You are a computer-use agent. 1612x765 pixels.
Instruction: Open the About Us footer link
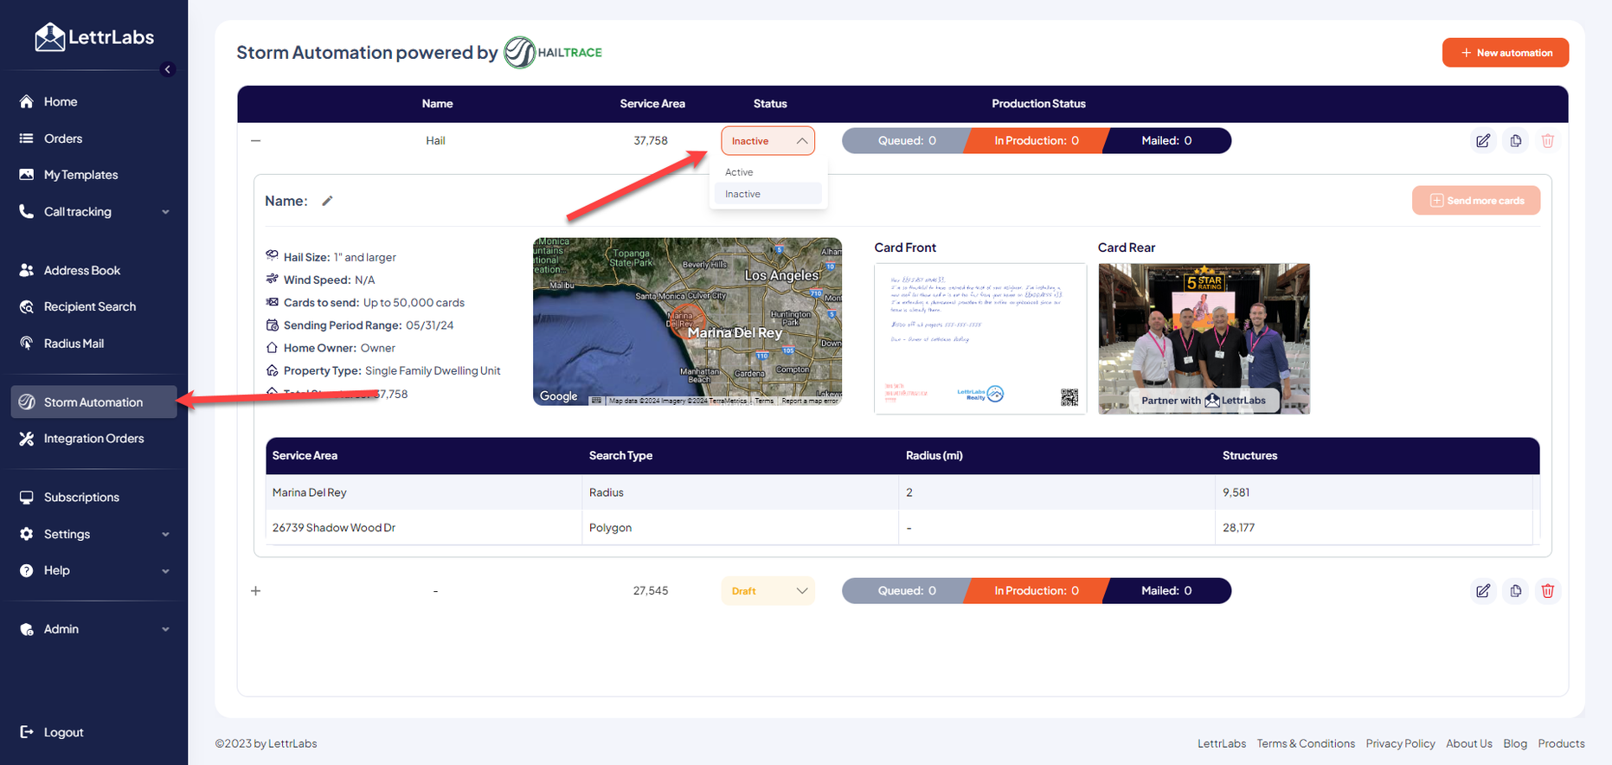(1469, 743)
